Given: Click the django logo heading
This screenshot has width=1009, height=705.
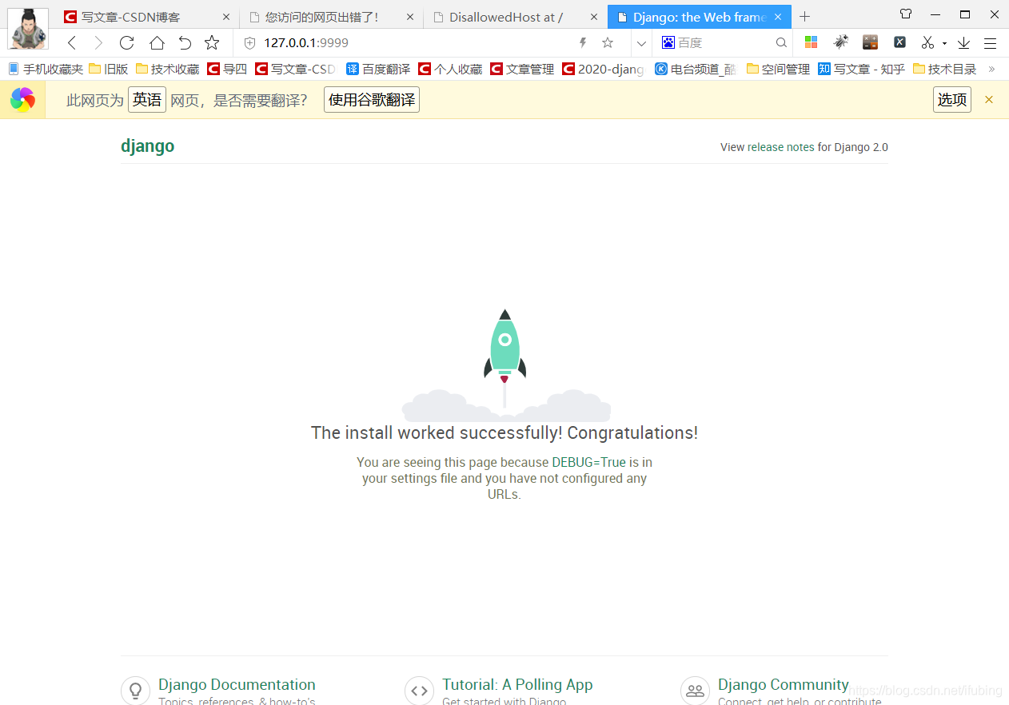Looking at the screenshot, I should (148, 146).
